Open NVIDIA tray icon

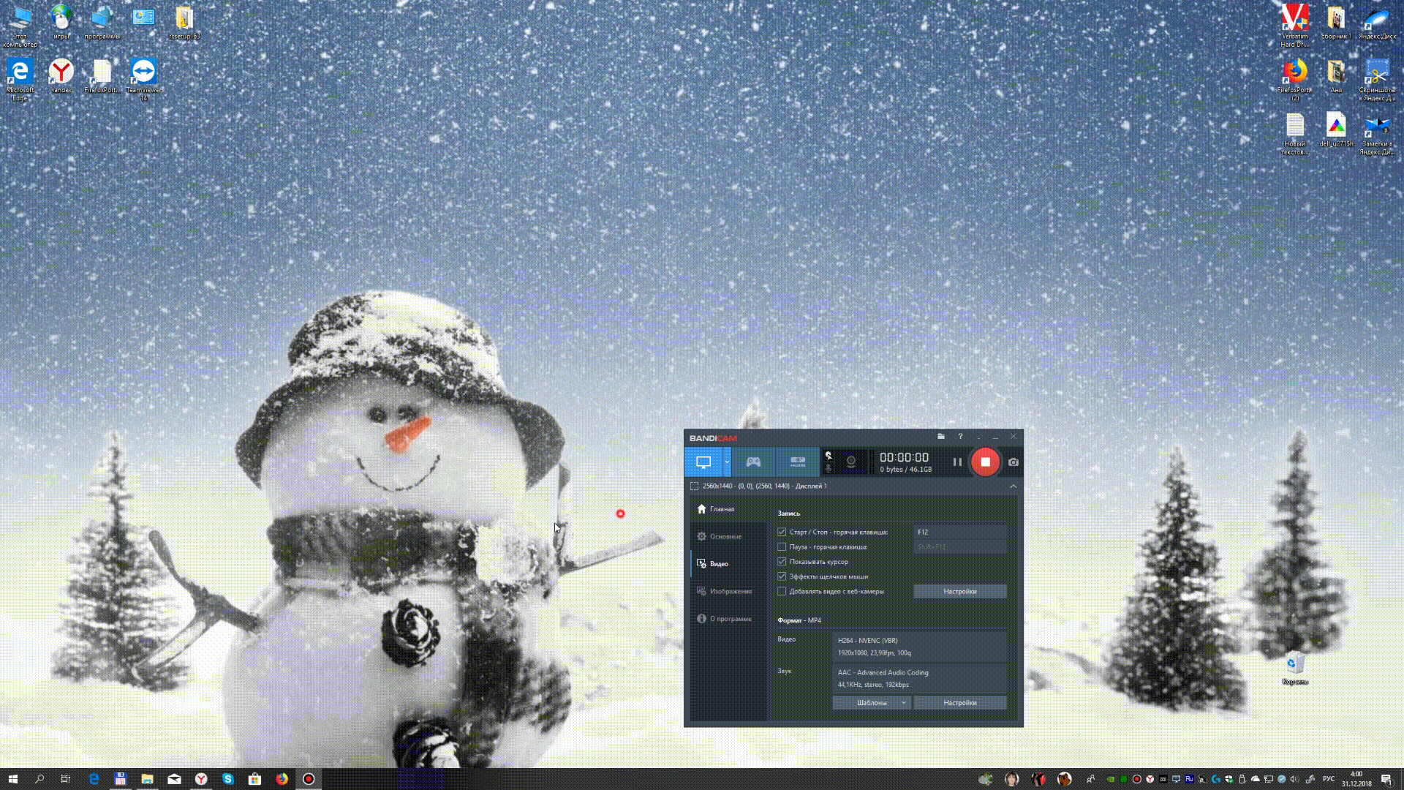point(1110,779)
